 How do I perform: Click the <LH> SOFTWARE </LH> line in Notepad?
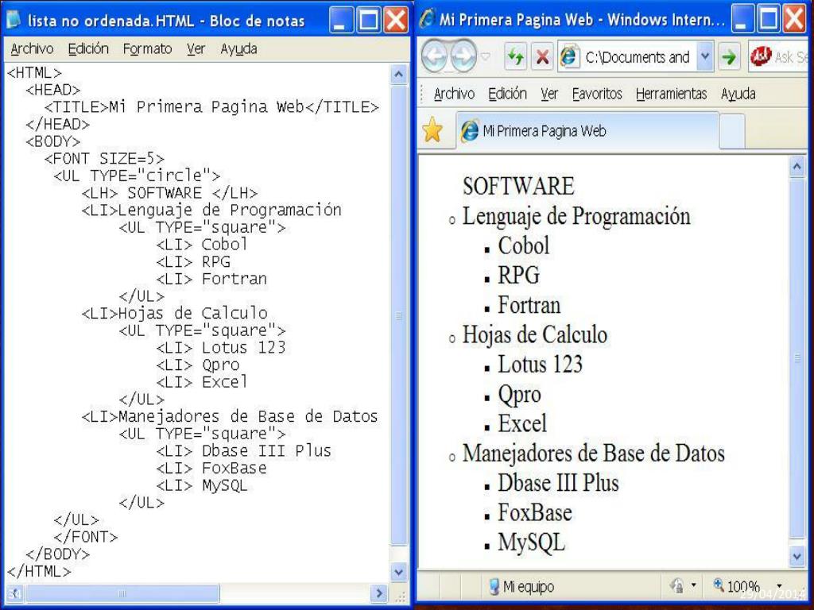[x=169, y=193]
